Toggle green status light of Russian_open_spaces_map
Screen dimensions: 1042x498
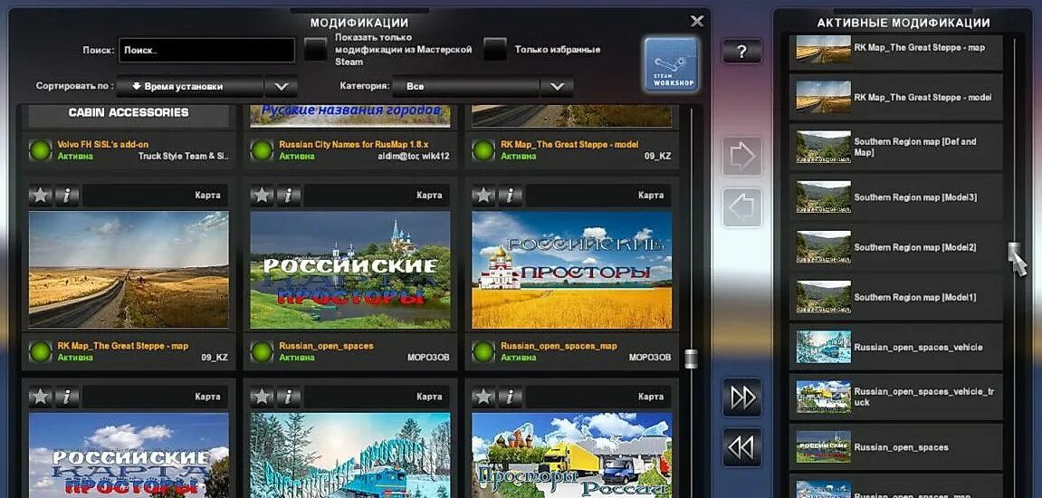(x=483, y=351)
